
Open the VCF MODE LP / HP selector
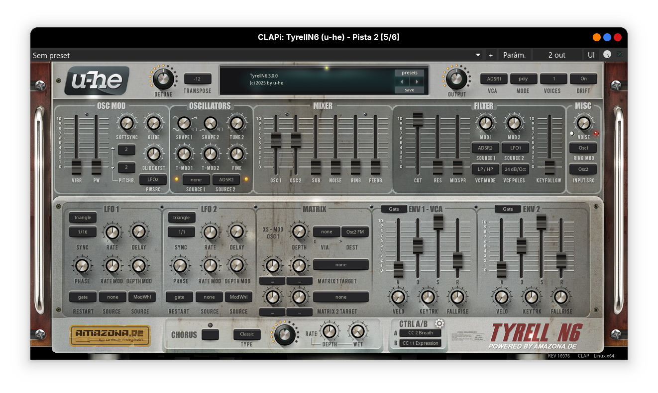click(x=485, y=169)
